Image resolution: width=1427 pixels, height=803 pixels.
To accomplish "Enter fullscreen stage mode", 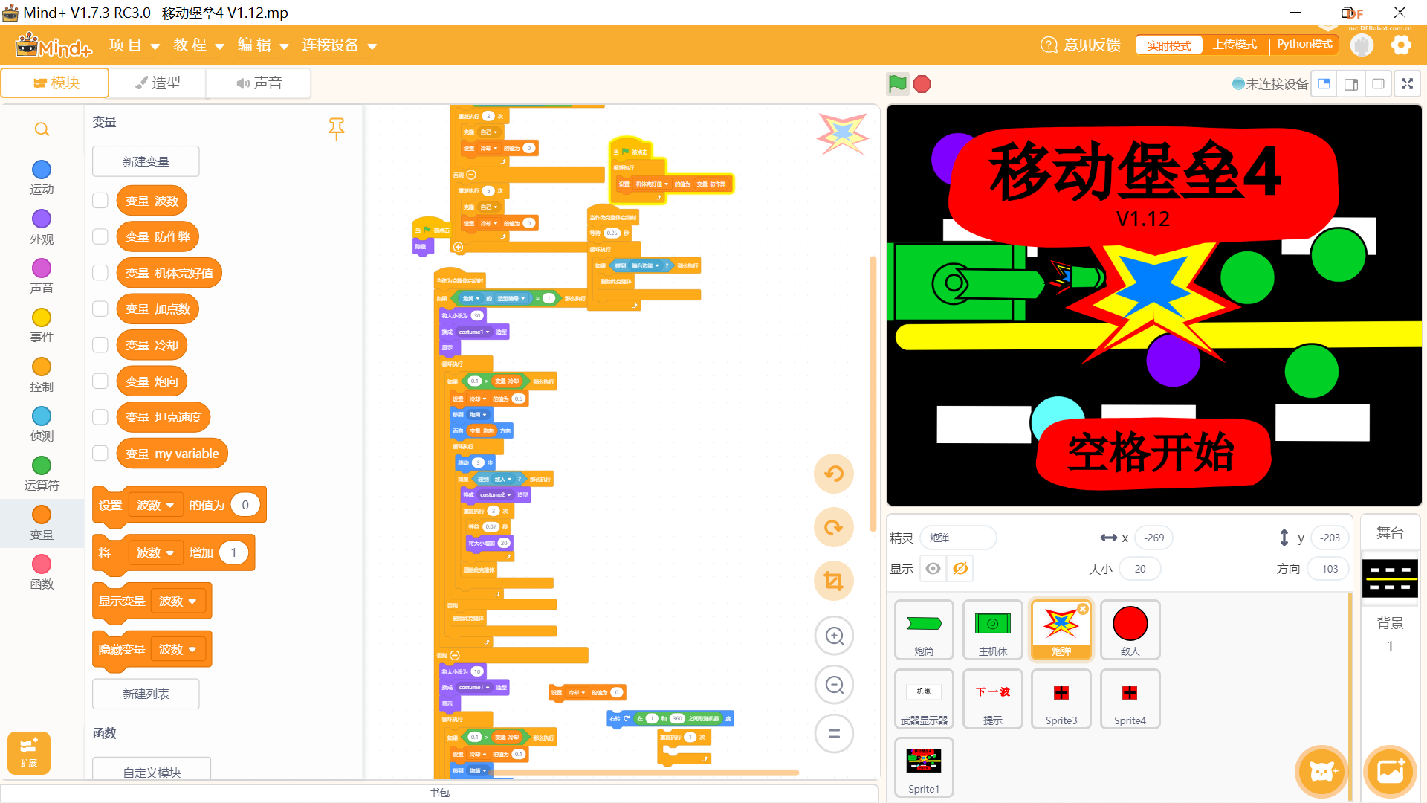I will pos(1407,84).
